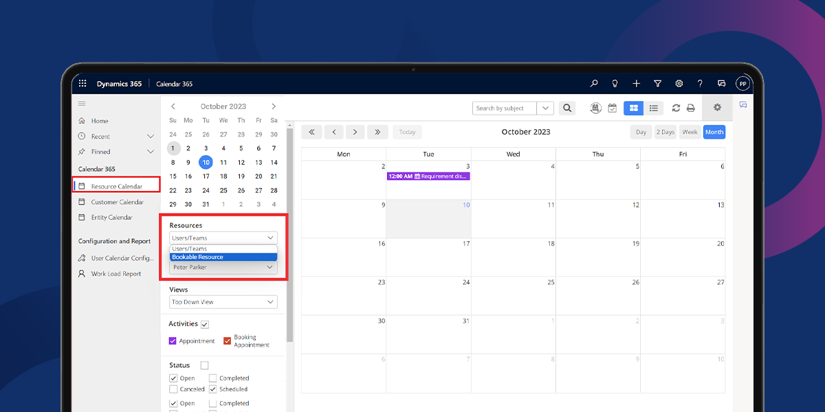Open the lightbulb assistant icon
Screen dimensions: 825x412
615,84
